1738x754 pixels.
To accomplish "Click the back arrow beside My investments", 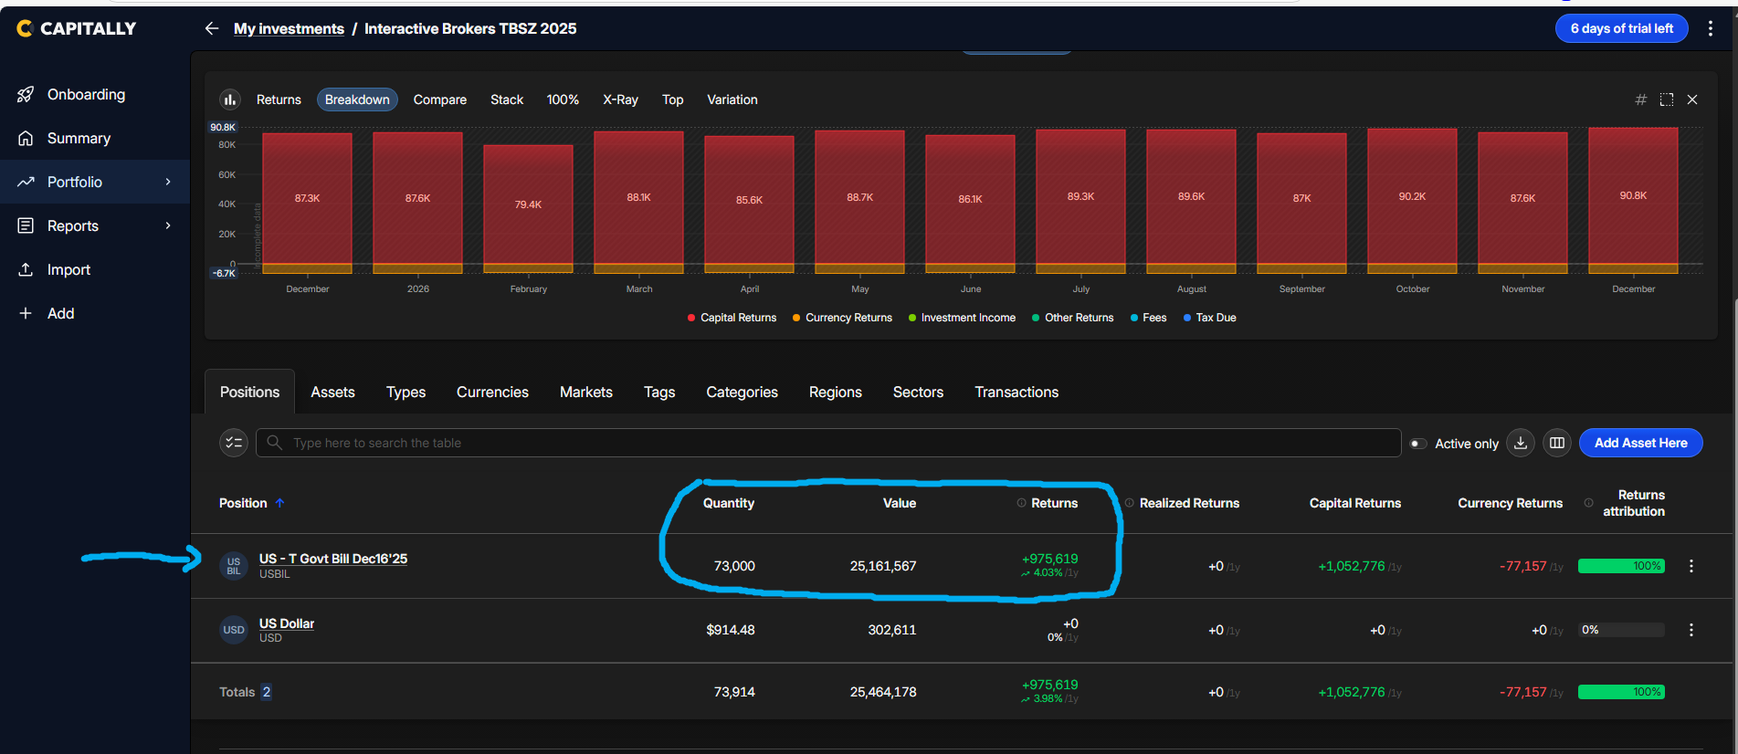I will [212, 28].
